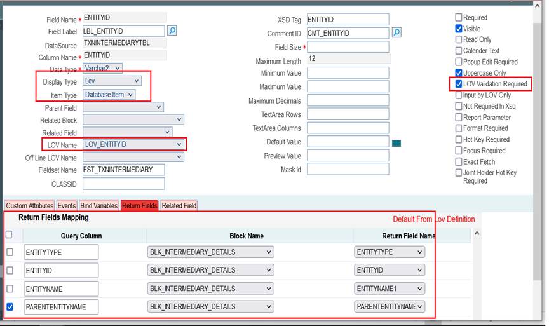This screenshot has width=549, height=326.
Task: Open the Related Field tab
Action: coord(179,205)
